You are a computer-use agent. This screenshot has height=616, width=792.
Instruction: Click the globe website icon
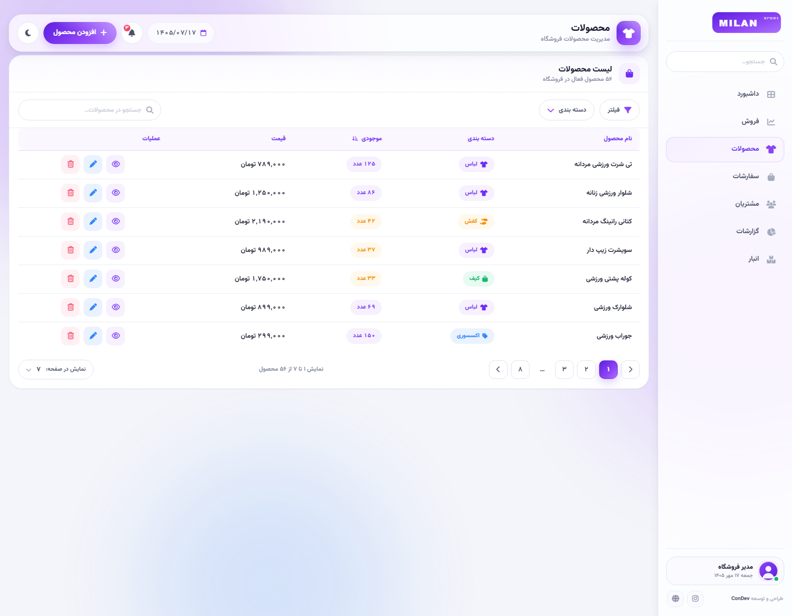pyautogui.click(x=675, y=598)
